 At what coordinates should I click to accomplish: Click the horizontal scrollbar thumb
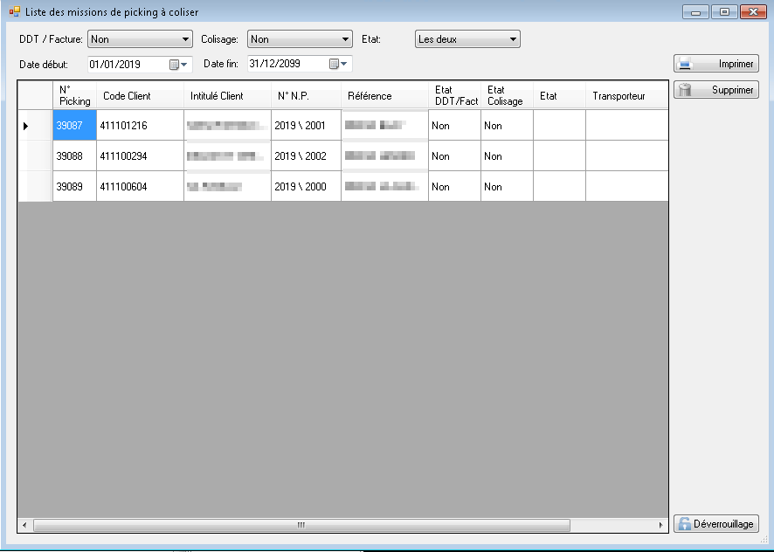point(301,525)
